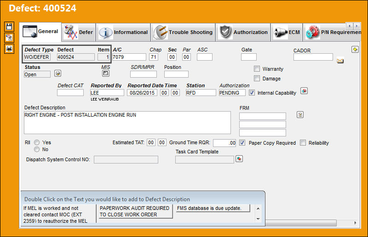Open the General tab

[x=40, y=31]
